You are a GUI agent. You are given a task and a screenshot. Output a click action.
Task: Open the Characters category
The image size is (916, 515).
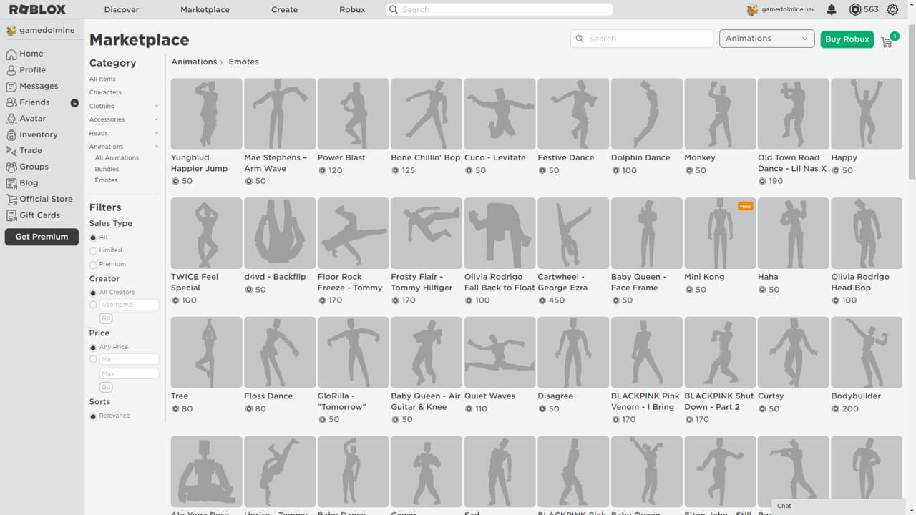105,92
